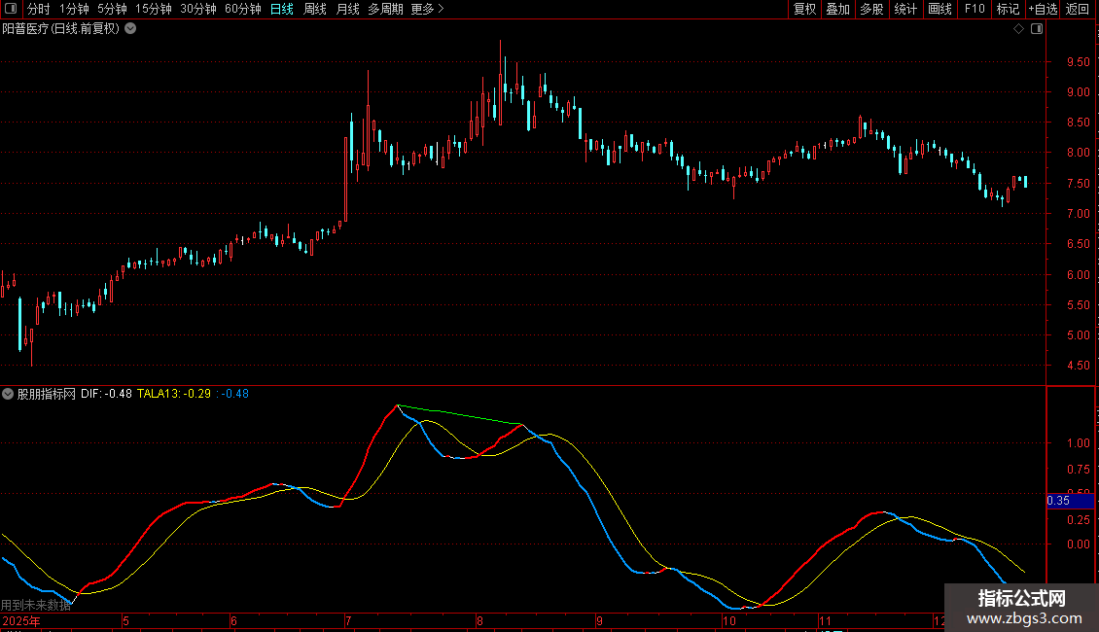Add stock to watchlist with +自选
The image size is (1099, 632).
pos(1043,9)
